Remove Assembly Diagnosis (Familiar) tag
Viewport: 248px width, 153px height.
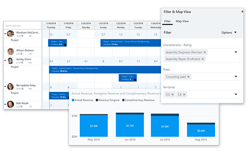coord(205,52)
